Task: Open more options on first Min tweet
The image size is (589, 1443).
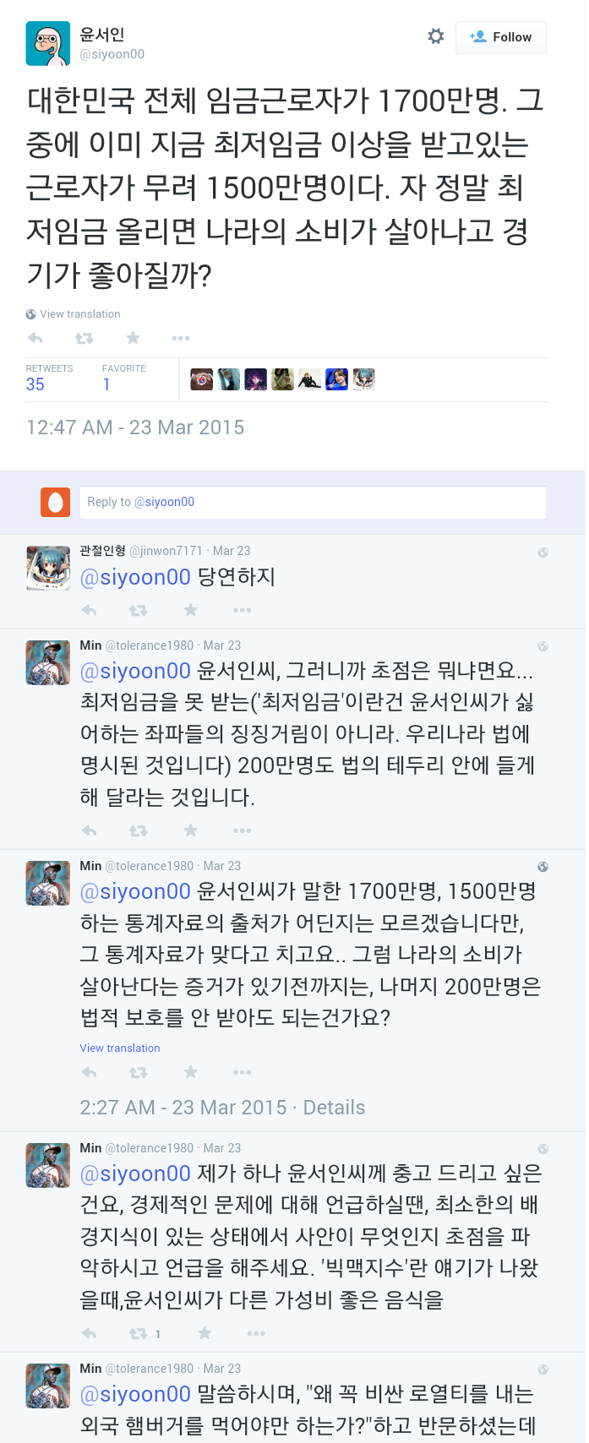Action: coord(243,830)
